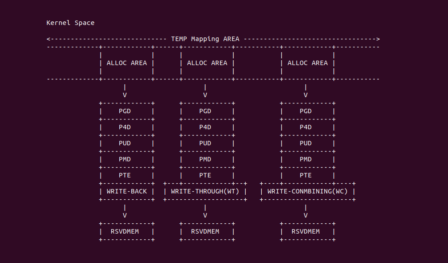Select the rightmost ALLOC AREA box
448x263 pixels.
point(308,63)
